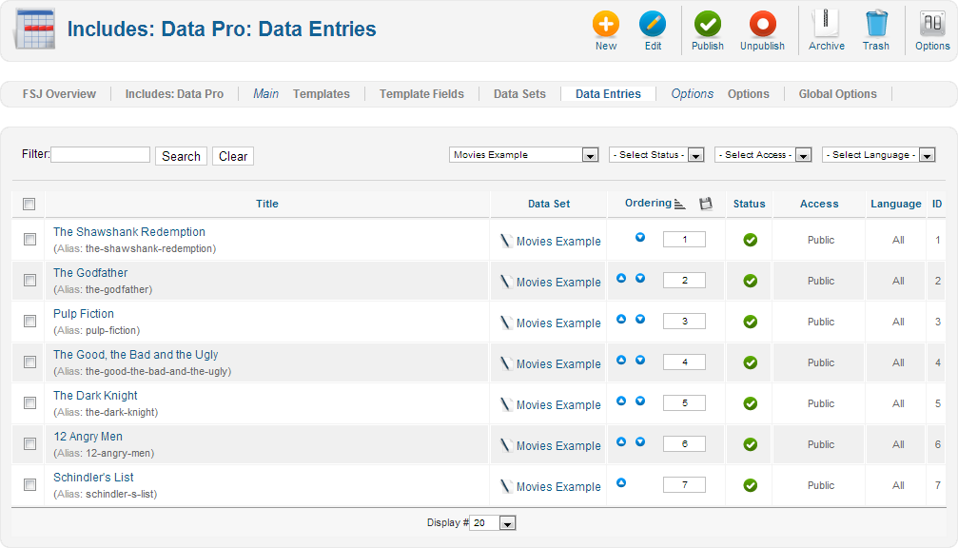Toggle published status of Pulp Fiction

[750, 322]
